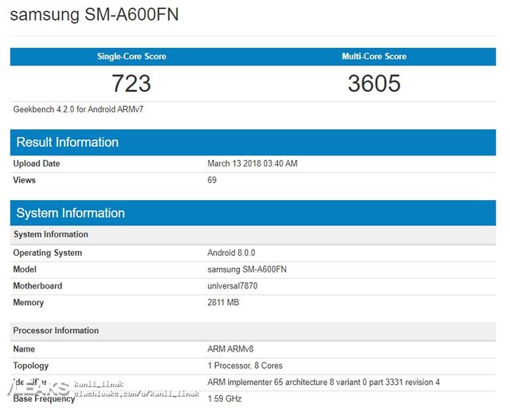510x408 pixels.
Task: Click 'Geekbench 4.2.0 for Android ARMv7' text
Action: (78, 109)
